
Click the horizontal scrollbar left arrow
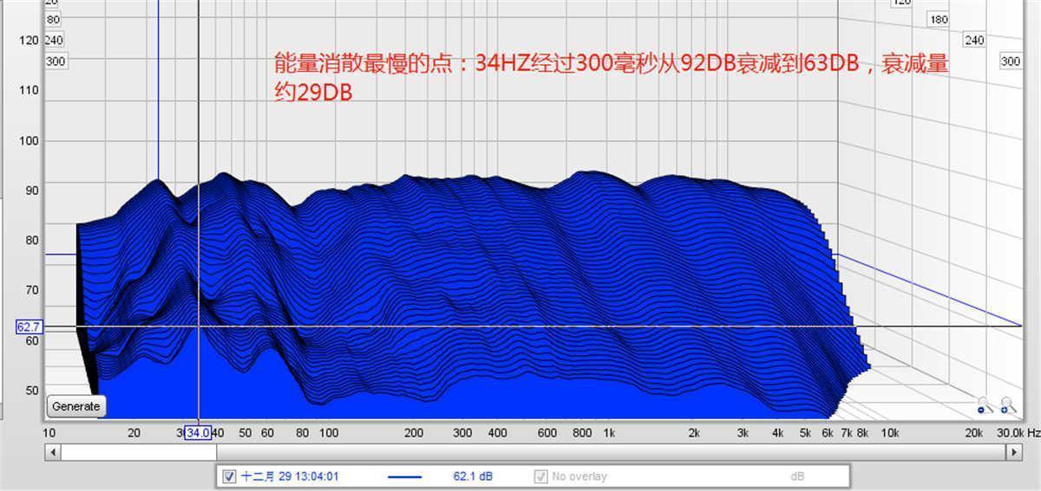52,452
